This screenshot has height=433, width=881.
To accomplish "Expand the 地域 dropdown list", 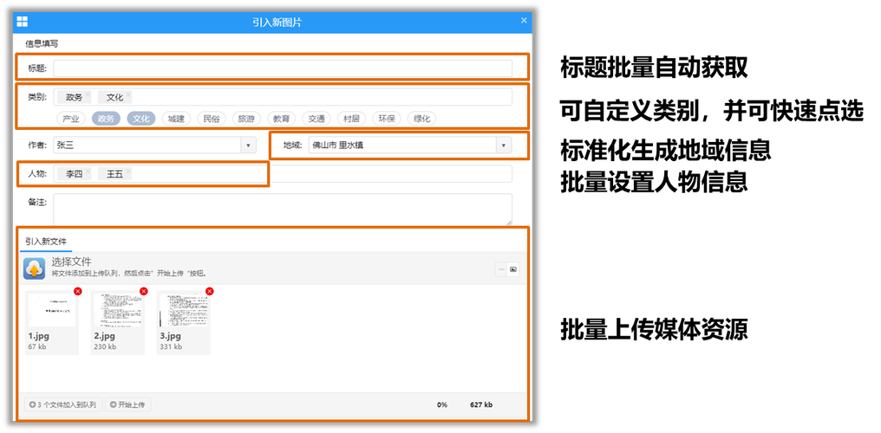I will coord(504,145).
